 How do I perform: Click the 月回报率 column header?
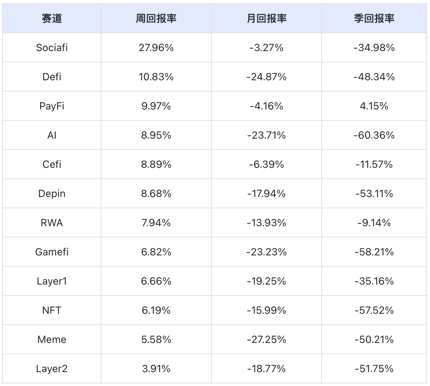point(266,18)
